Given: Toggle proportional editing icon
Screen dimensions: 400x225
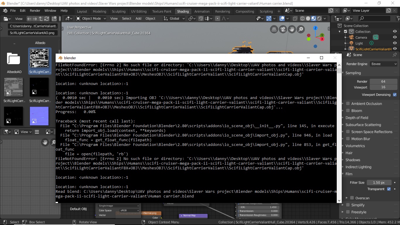Looking at the screenshot, I should point(217,18).
